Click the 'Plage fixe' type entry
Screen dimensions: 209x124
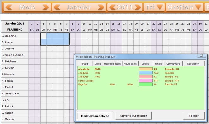tap(83, 84)
